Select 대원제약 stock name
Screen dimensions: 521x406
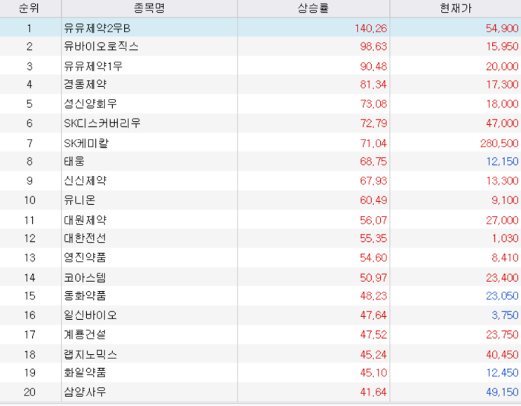click(x=85, y=220)
